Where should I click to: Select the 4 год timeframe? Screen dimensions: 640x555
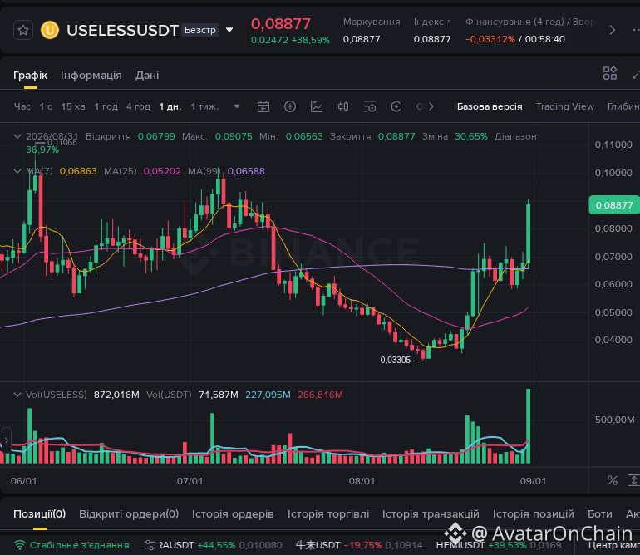tap(138, 106)
